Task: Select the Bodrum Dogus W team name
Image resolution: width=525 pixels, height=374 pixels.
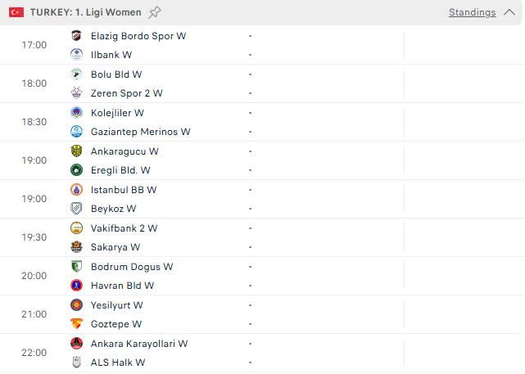Action: point(132,267)
